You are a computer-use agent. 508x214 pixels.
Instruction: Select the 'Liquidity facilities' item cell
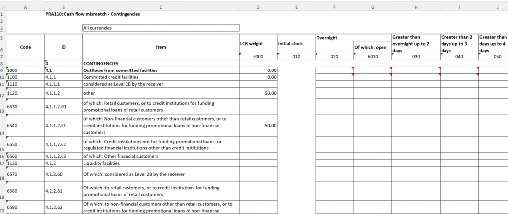(x=161, y=163)
